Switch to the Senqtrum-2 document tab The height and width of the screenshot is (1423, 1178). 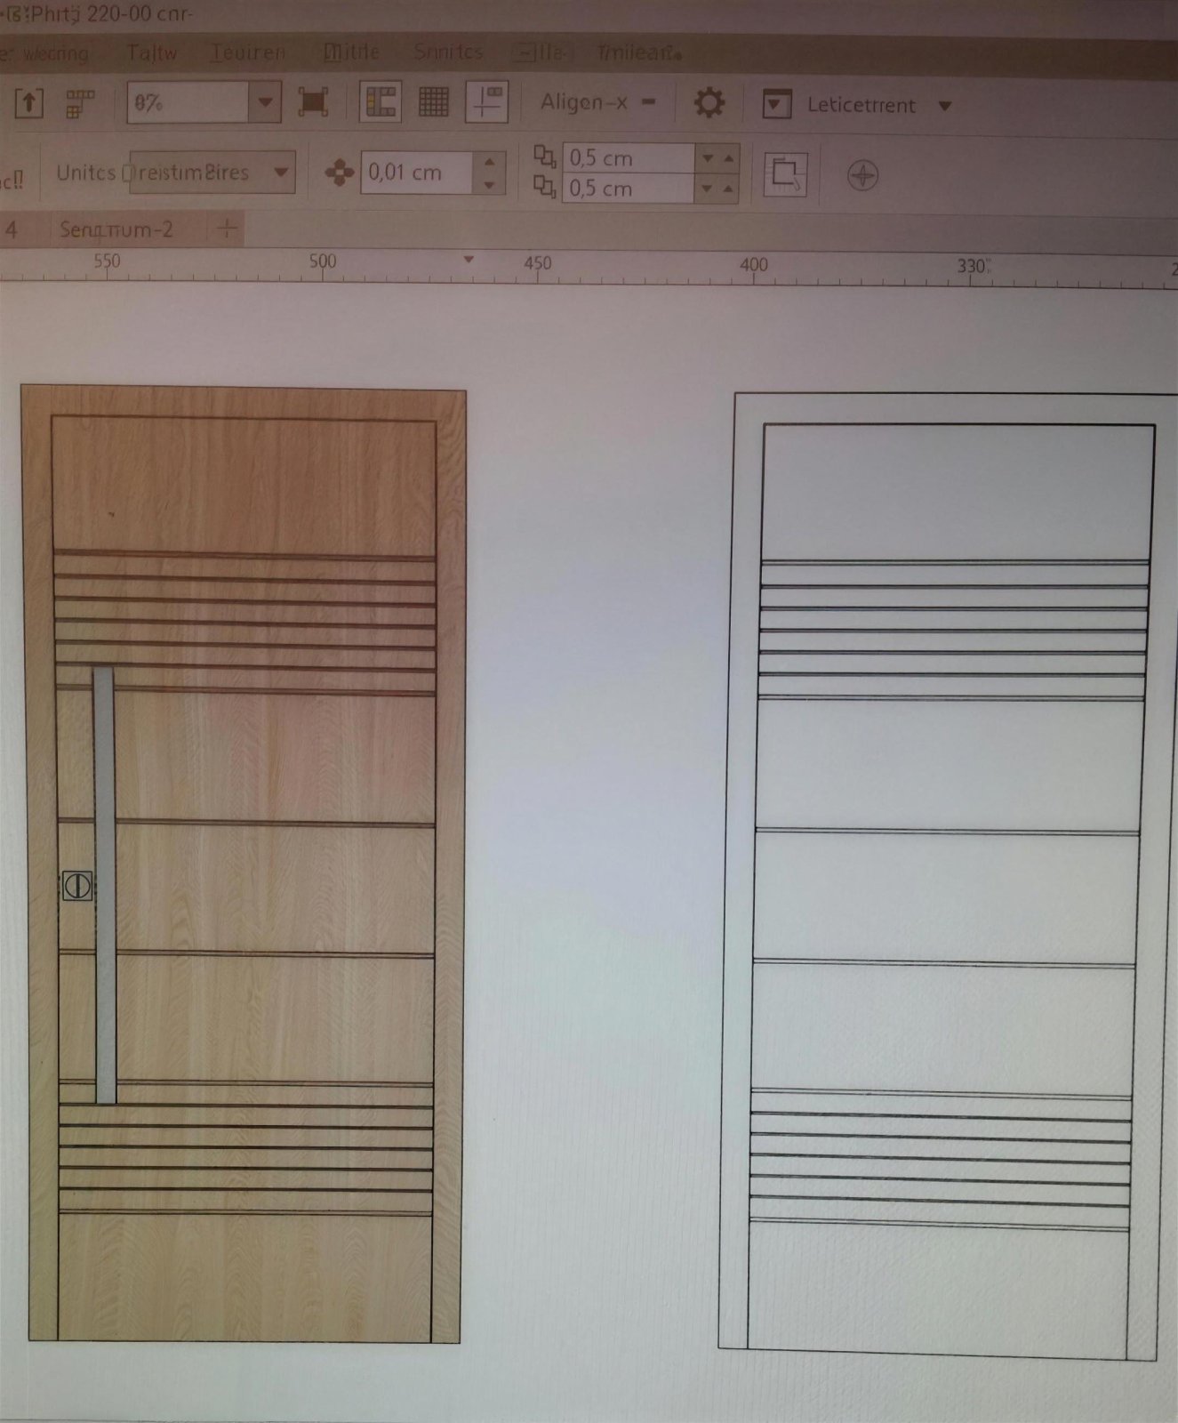pos(116,229)
